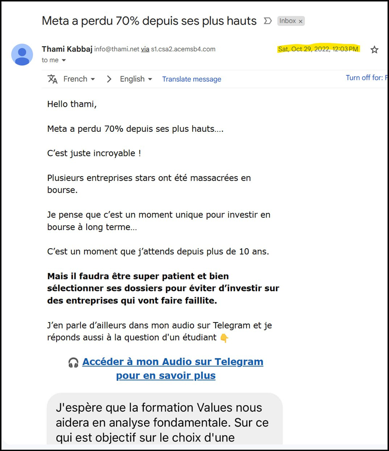Click the pointing-down hand emoji
Screen dimensions: 389x451
point(224,338)
